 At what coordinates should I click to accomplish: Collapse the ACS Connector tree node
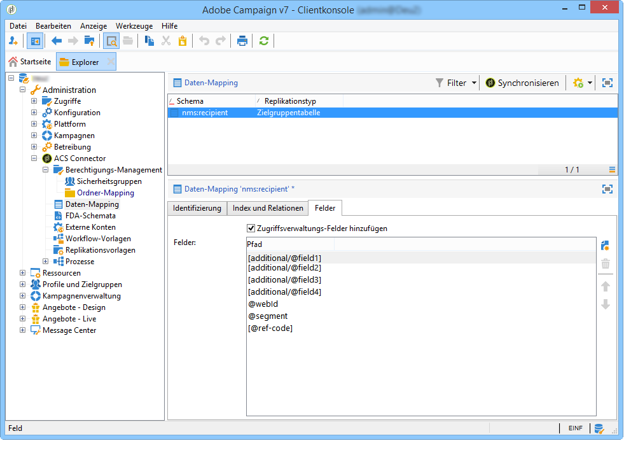(x=34, y=158)
